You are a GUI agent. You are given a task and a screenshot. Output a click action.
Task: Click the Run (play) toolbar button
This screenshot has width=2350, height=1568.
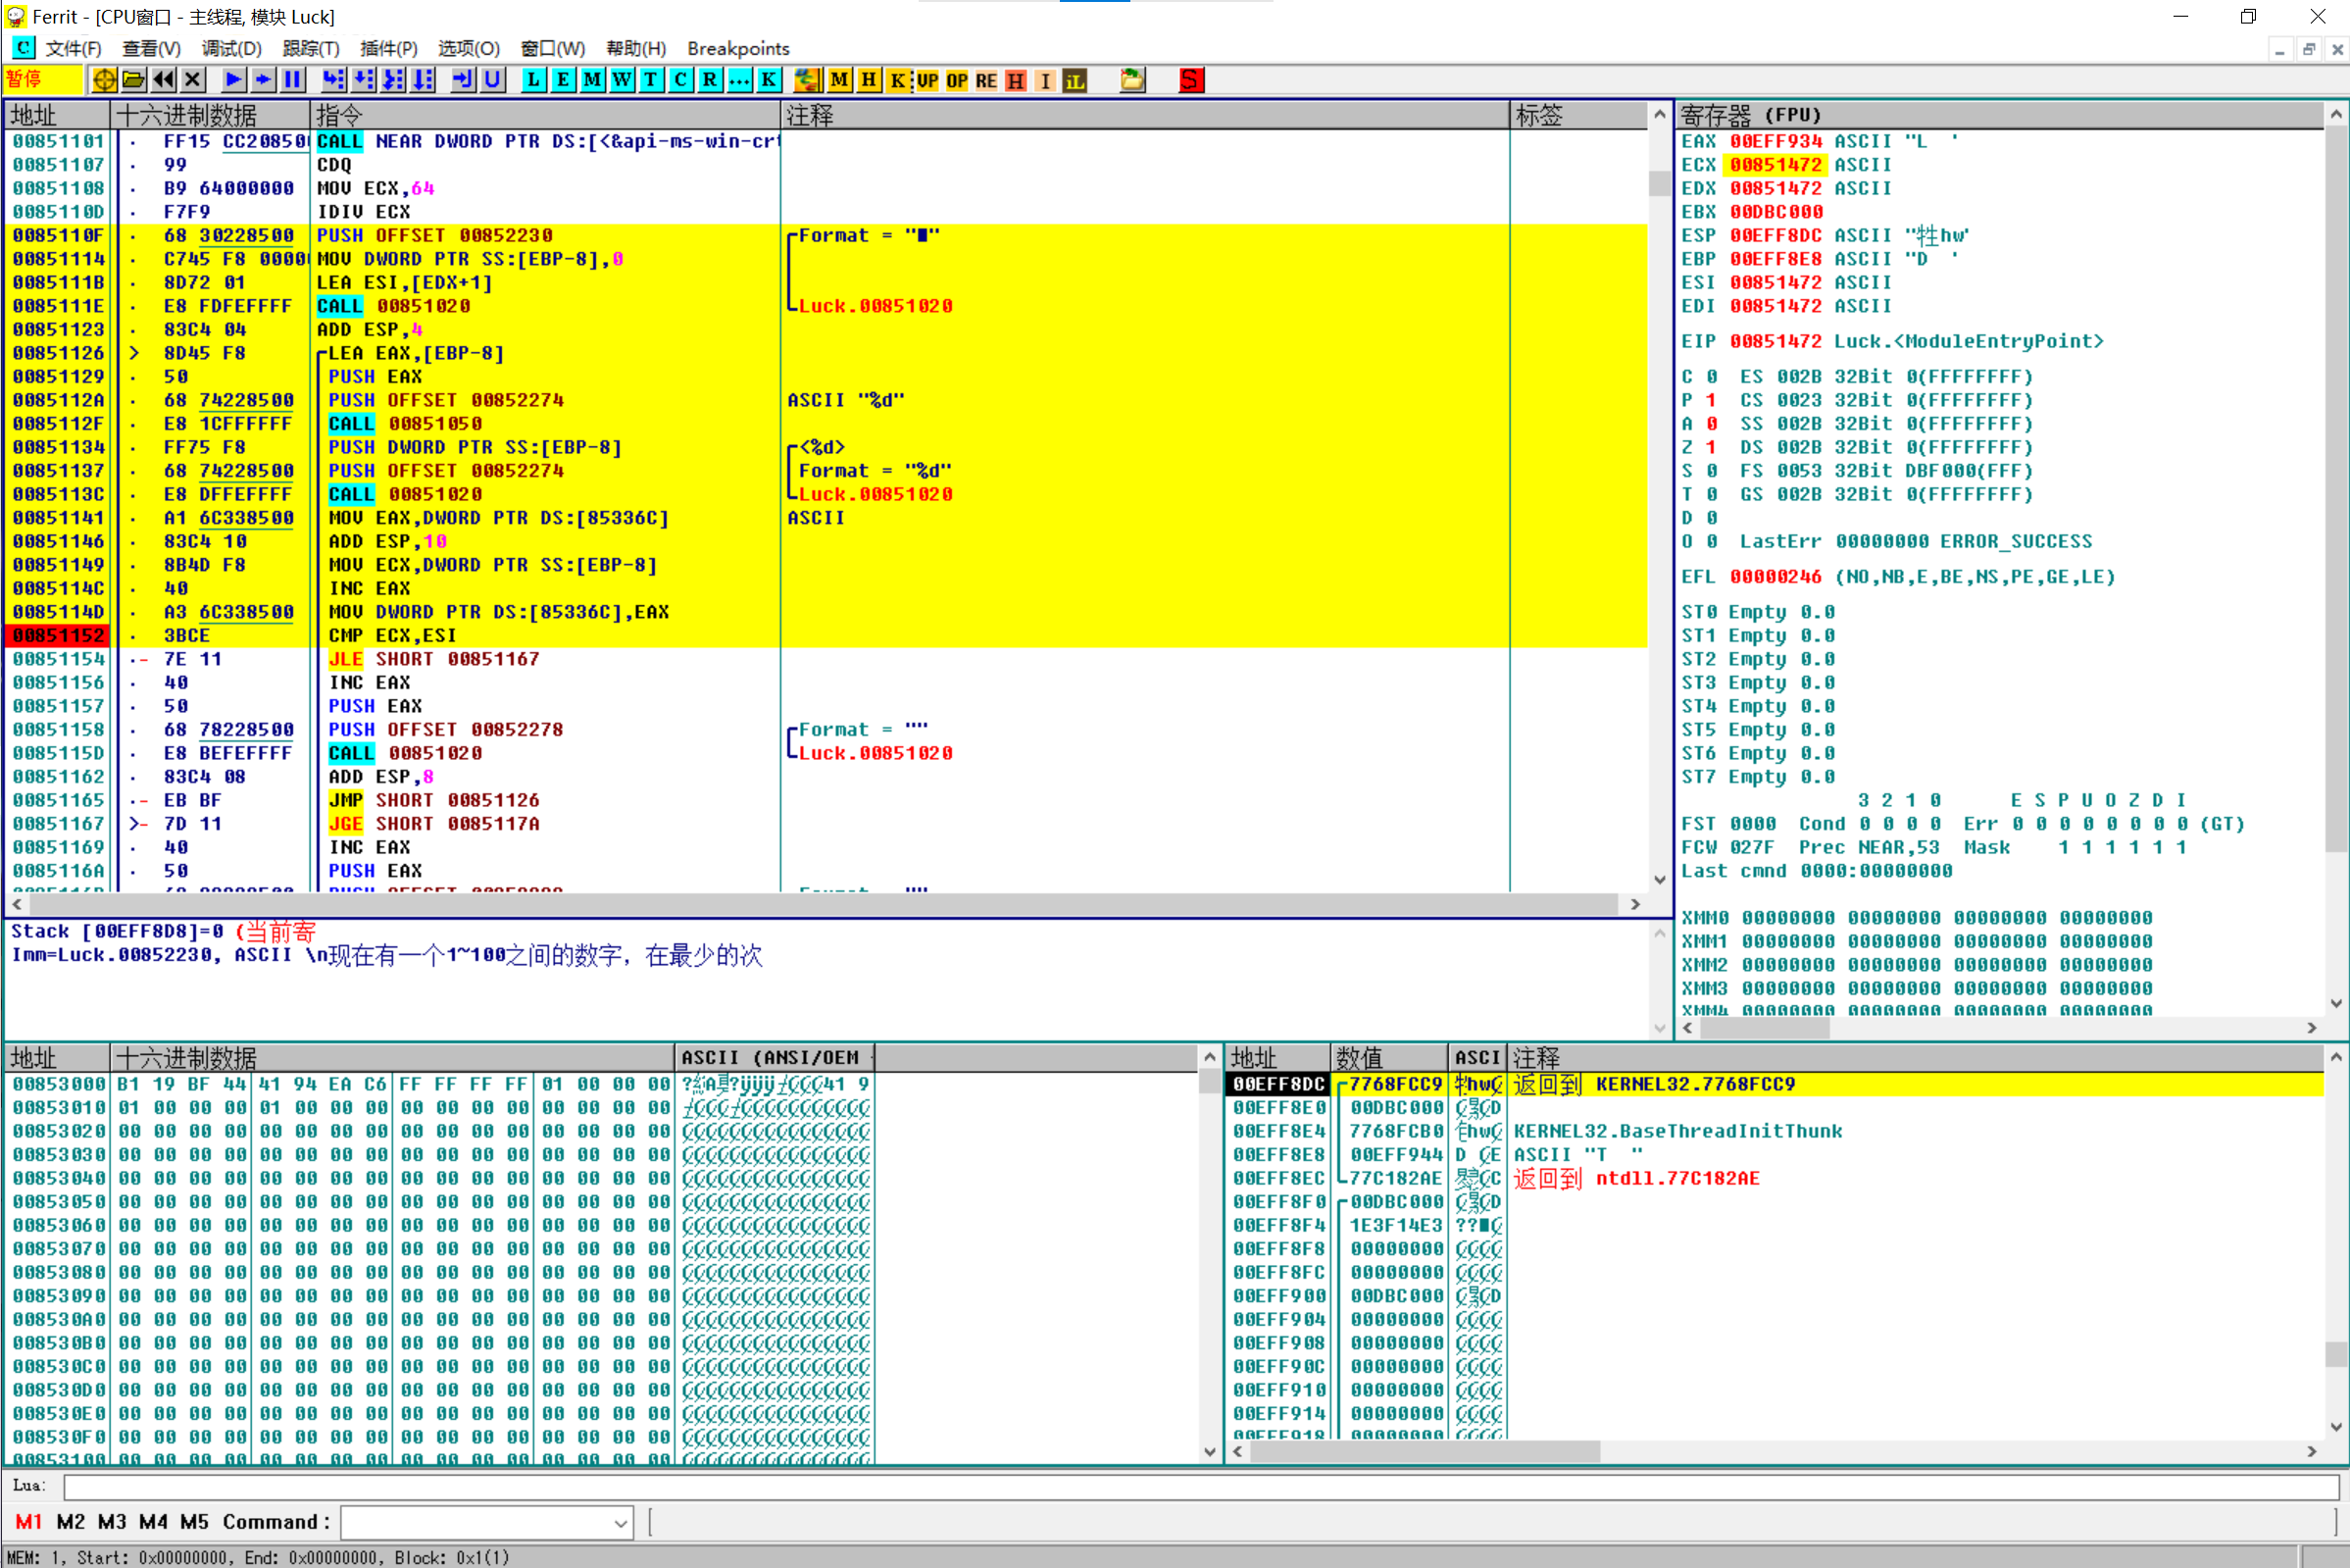(233, 80)
